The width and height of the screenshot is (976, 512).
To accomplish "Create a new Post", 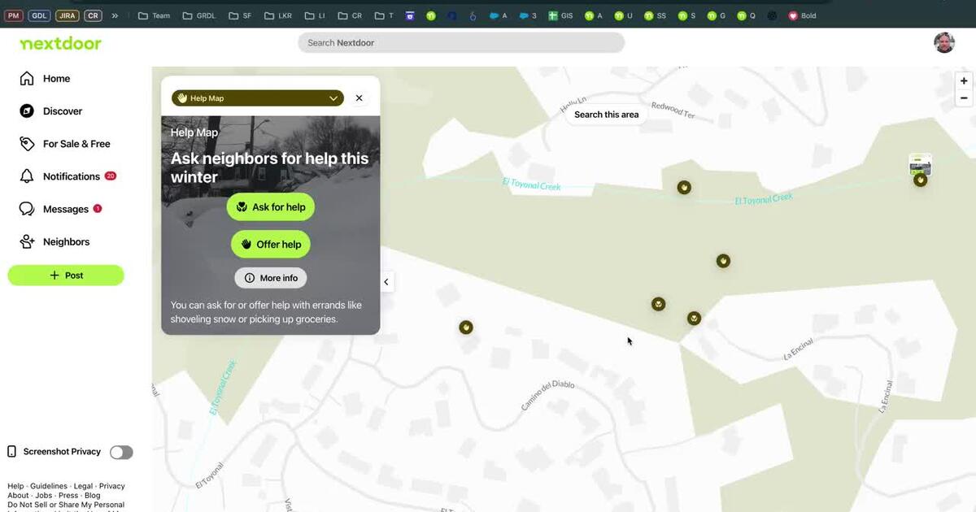I will click(x=66, y=276).
